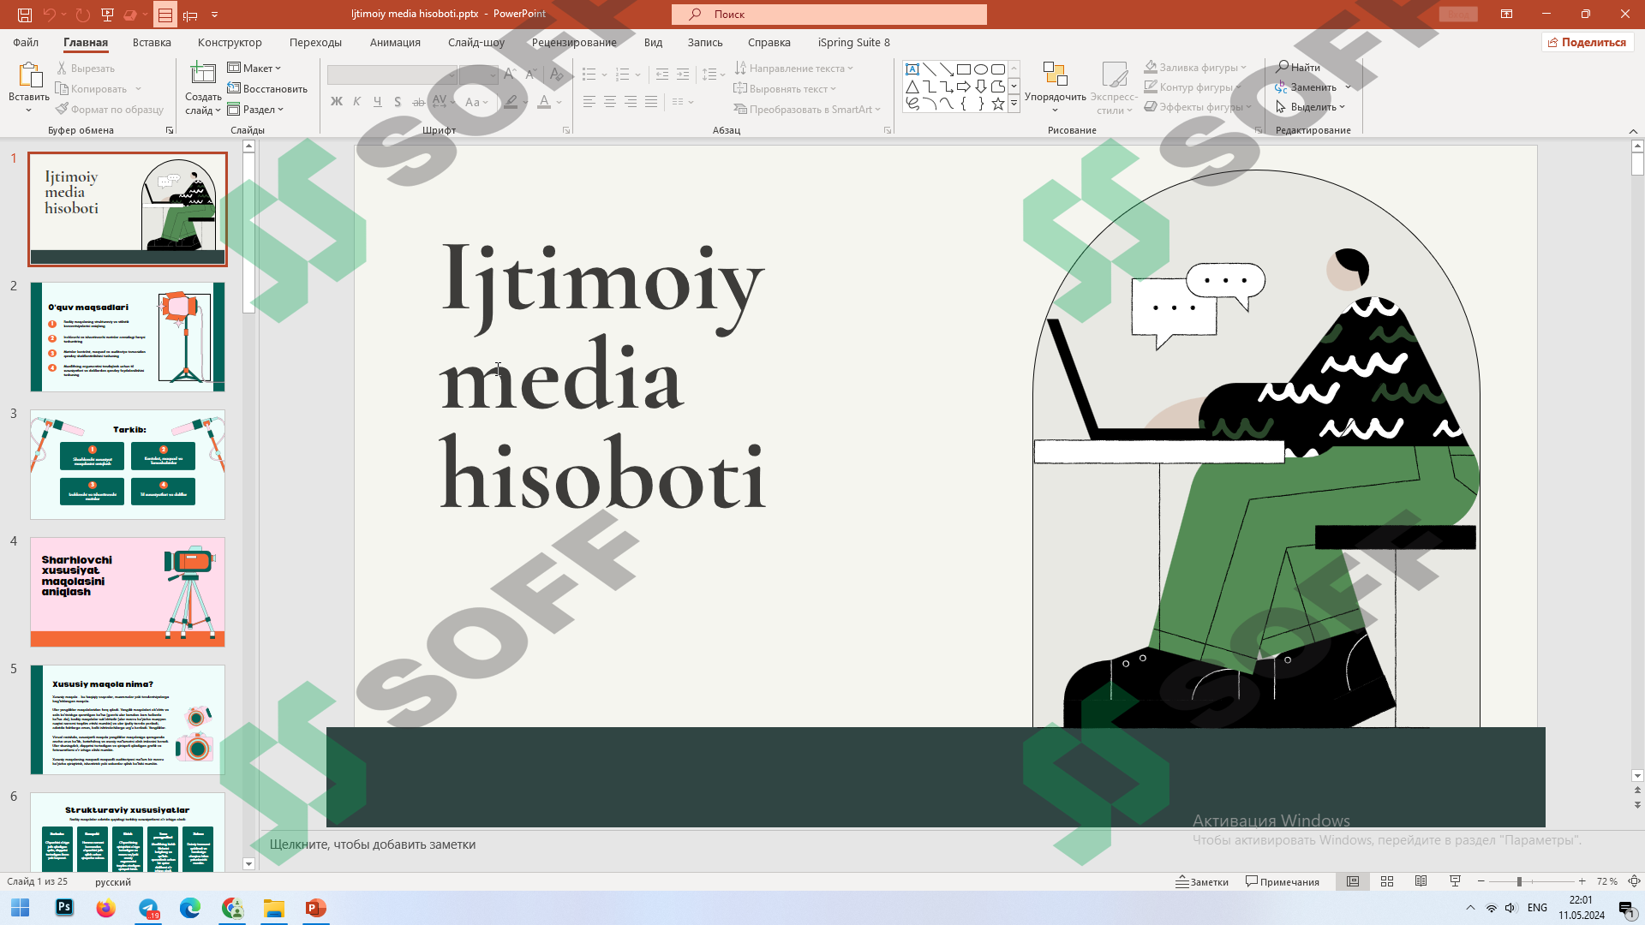Select slide 2 thumbnail O'quv maqsadlari
1645x925 pixels.
[x=128, y=337]
